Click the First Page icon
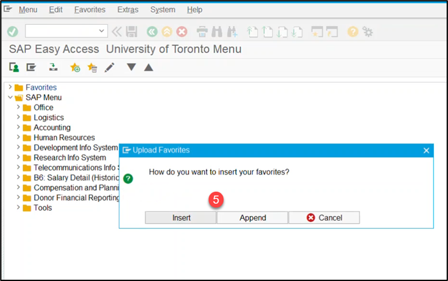The width and height of the screenshot is (448, 281). 252,32
